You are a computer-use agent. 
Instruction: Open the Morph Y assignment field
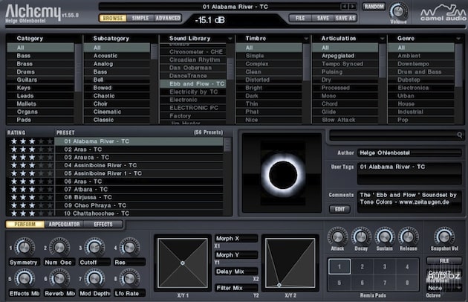tap(236, 254)
